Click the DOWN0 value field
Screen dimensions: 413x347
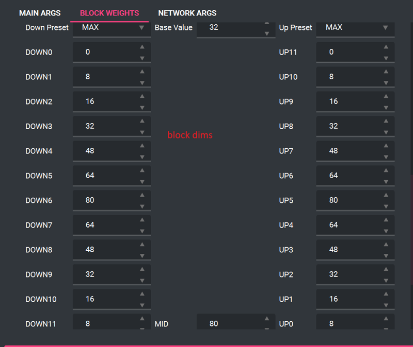[112, 53]
